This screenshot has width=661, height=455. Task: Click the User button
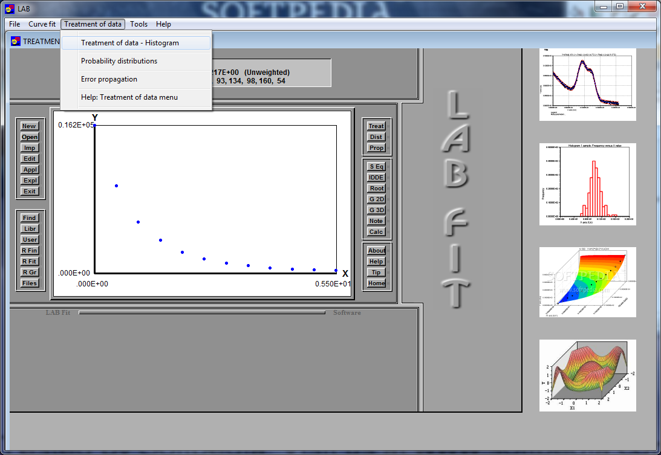30,240
